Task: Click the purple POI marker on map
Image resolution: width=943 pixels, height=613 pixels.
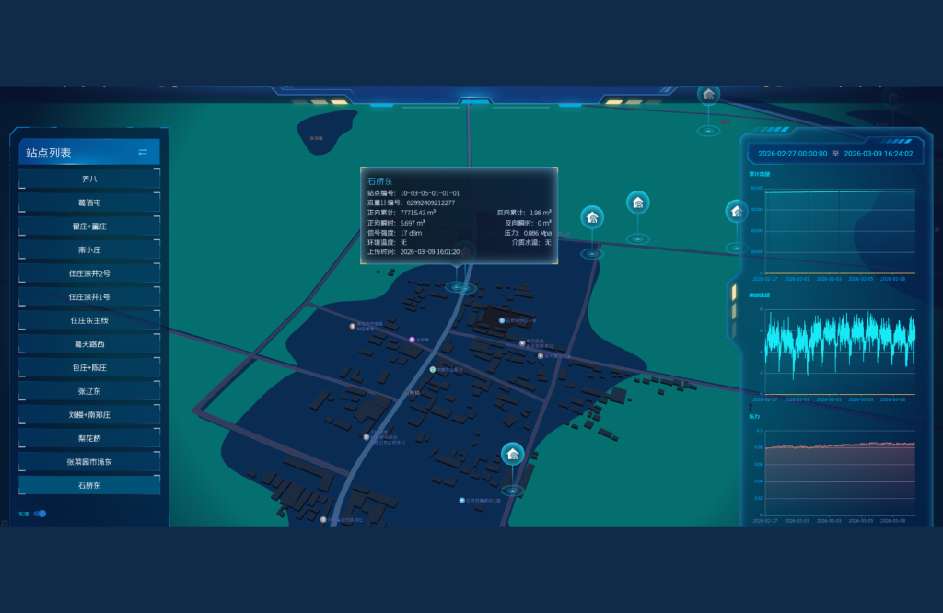Action: tap(412, 340)
